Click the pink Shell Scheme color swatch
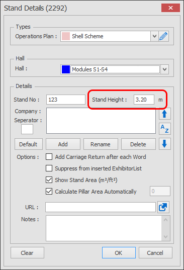Image resolution: width=184 pixels, height=270 pixels. point(66,36)
